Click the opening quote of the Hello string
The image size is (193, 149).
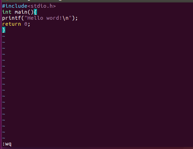coord(26,17)
